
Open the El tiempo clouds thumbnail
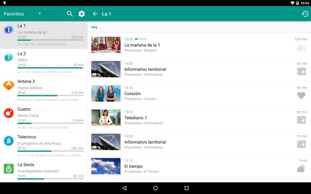click(106, 166)
